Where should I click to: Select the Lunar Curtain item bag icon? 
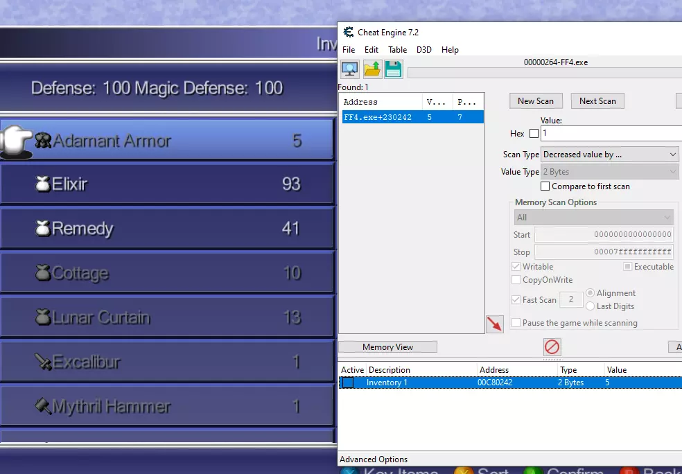[43, 317]
